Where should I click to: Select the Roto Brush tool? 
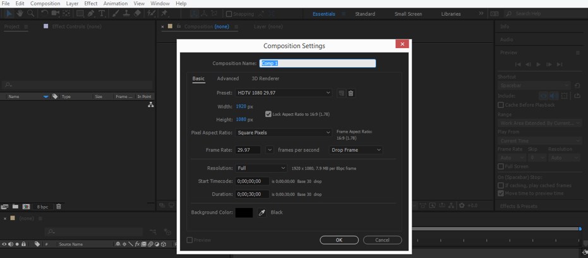(151, 13)
